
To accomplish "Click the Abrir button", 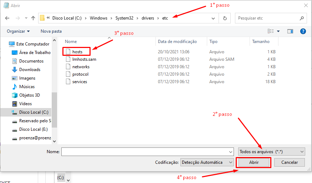I will pos(254,162).
